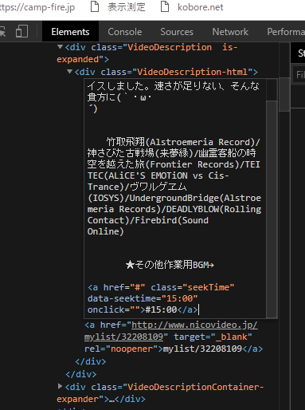This screenshot has width=305, height=410.
Task: Click the data-seektime="15:00" attribute text
Action: point(143,298)
